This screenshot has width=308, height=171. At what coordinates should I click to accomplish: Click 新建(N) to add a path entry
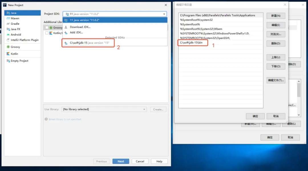276,16
